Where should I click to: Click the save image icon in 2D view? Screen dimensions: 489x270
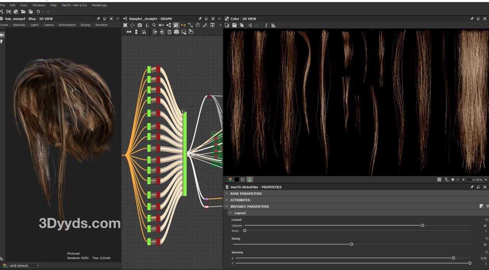234,25
